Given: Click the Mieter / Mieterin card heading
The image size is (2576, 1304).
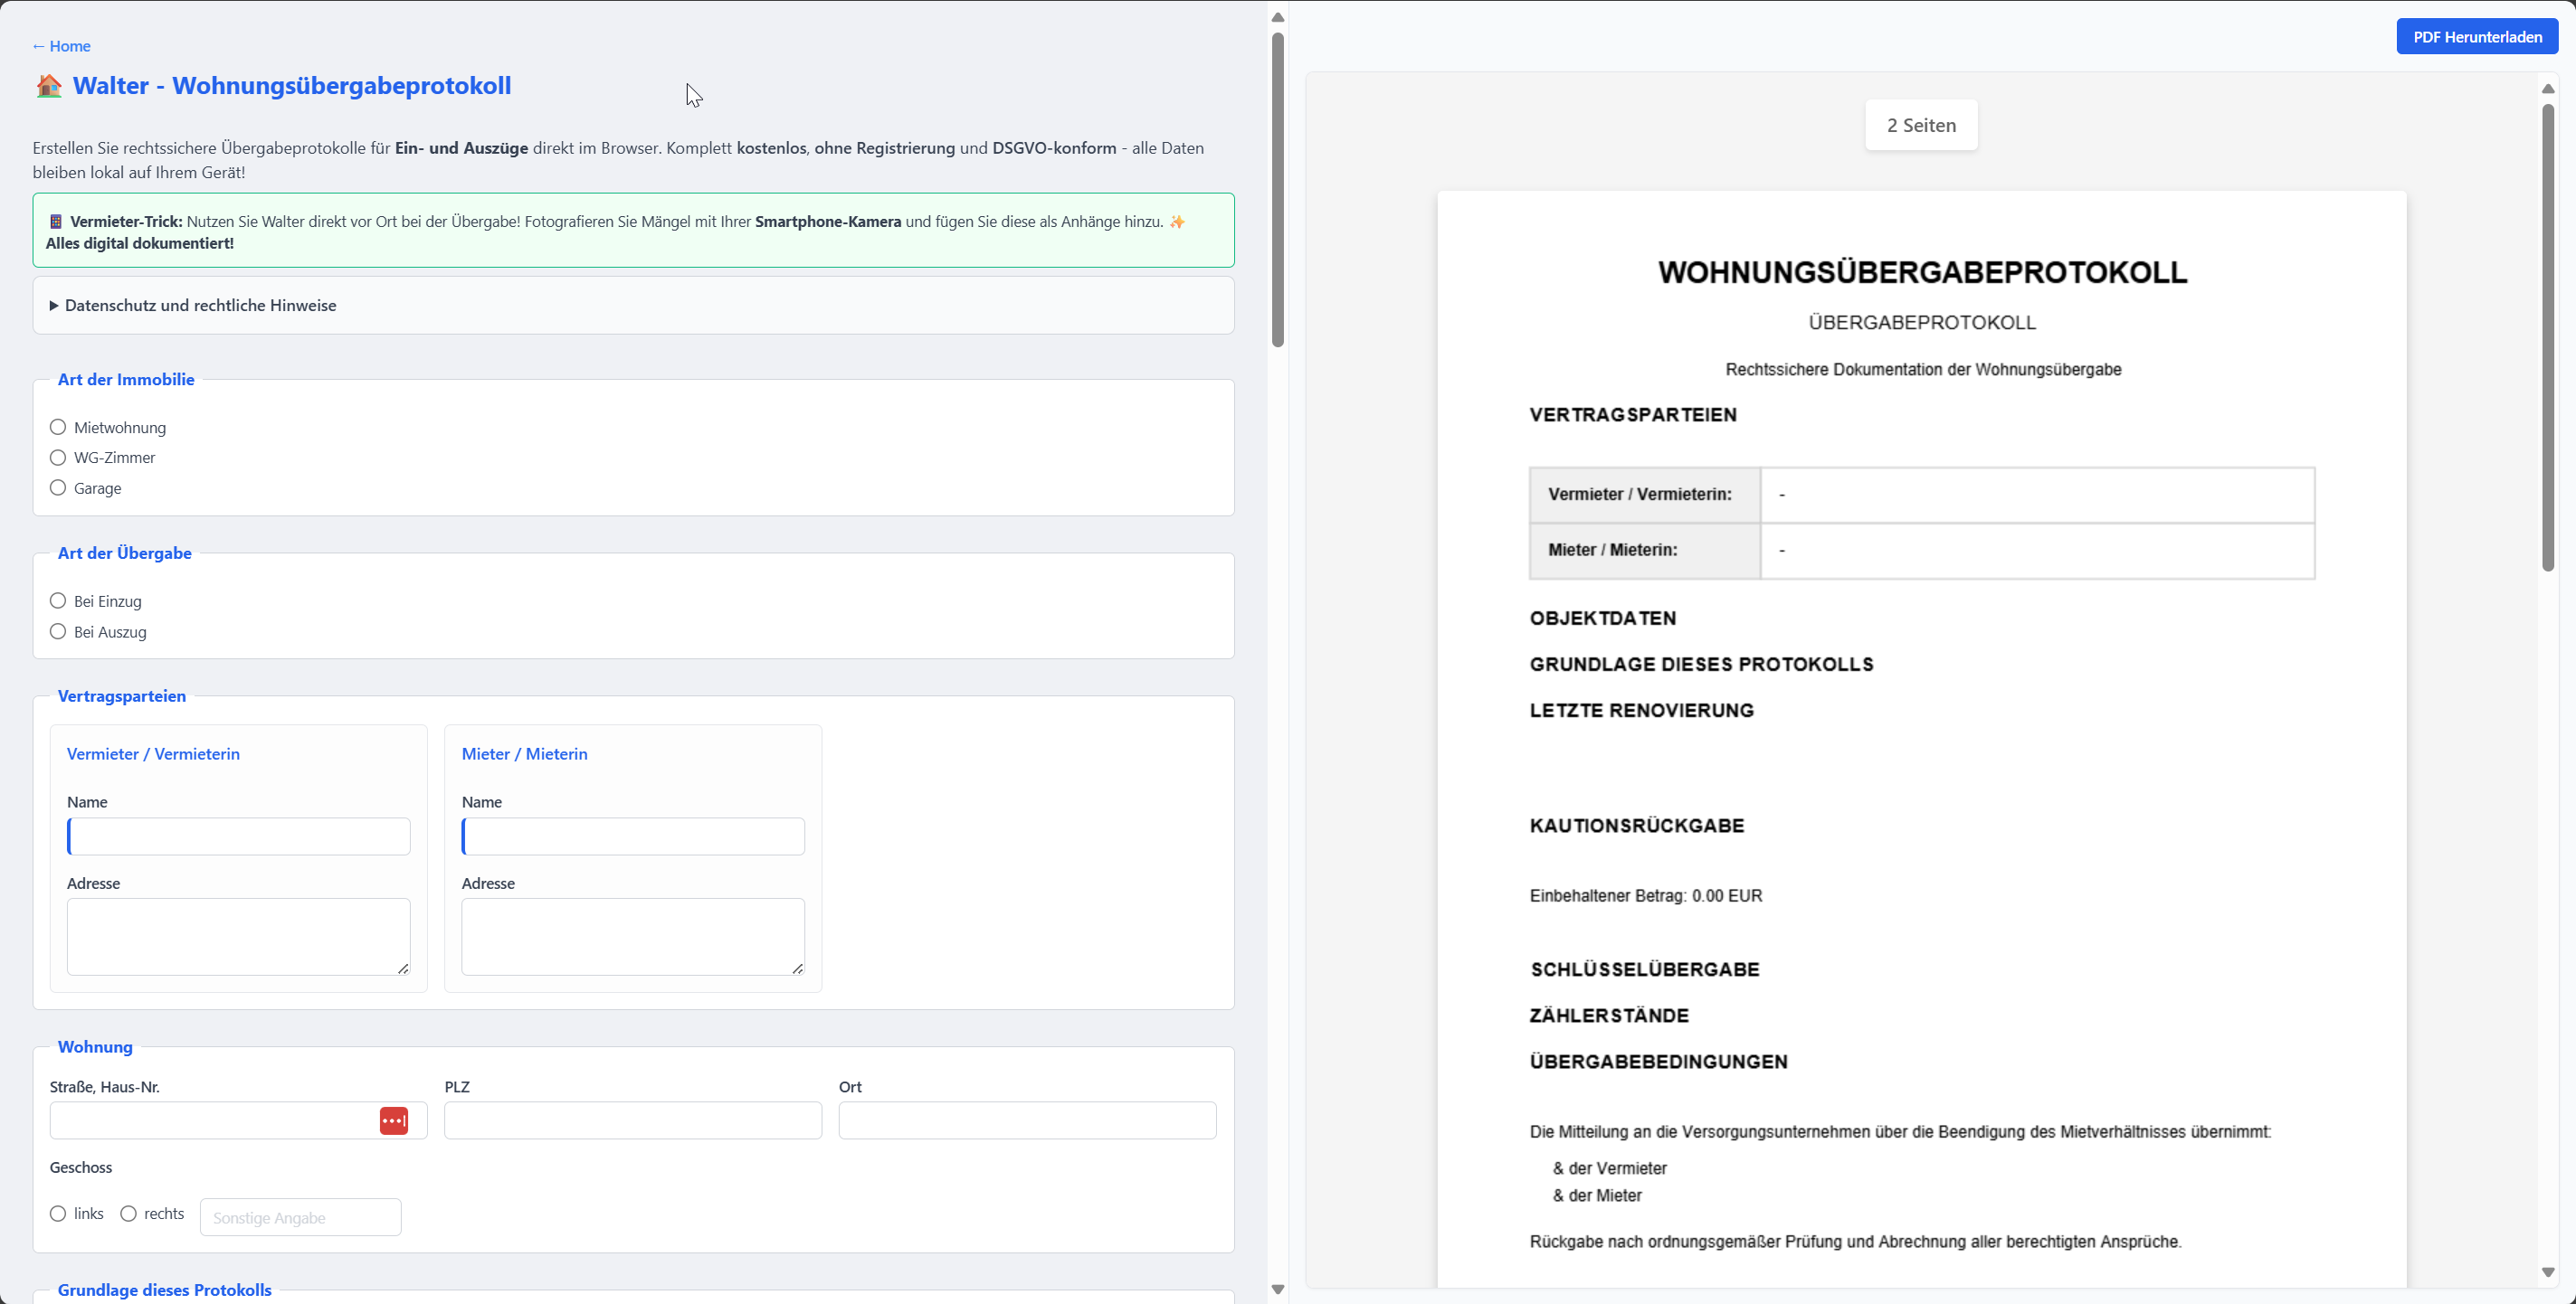Looking at the screenshot, I should point(524,754).
